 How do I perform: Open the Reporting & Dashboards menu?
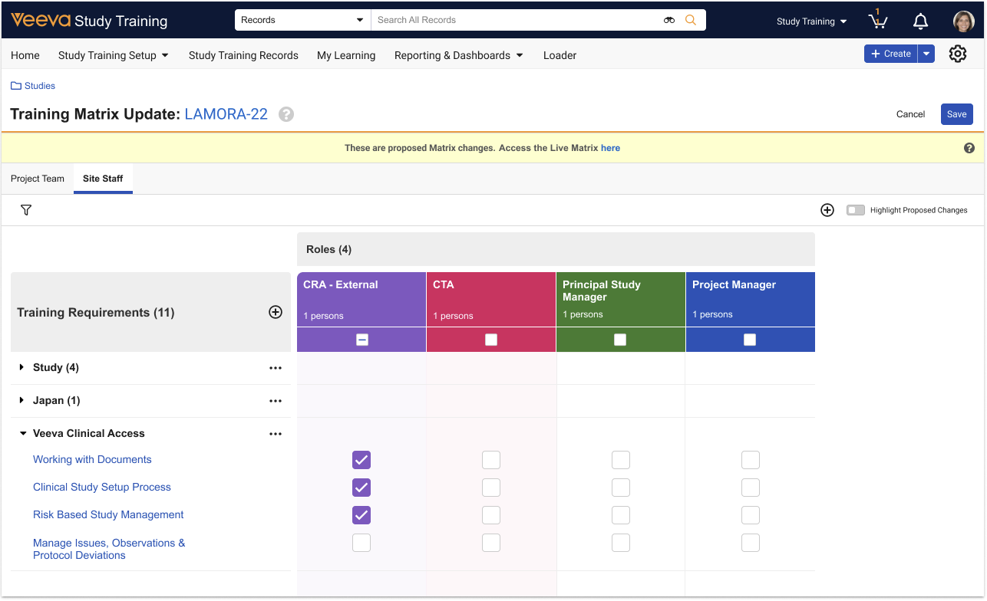point(458,55)
